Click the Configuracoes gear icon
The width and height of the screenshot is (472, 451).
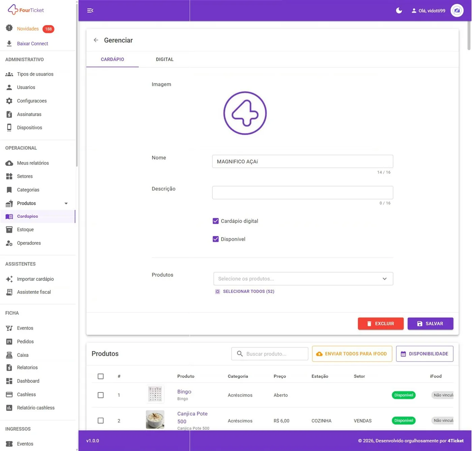pyautogui.click(x=9, y=101)
